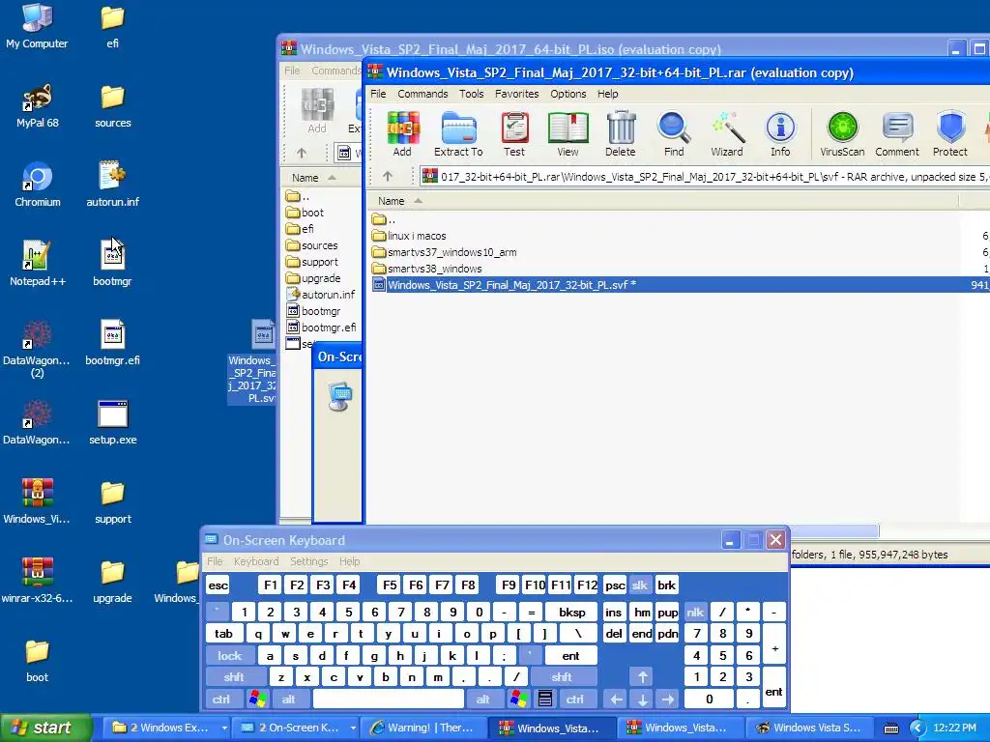The width and height of the screenshot is (990, 742).
Task: Expand hidden tray icons arrow
Action: point(918,728)
